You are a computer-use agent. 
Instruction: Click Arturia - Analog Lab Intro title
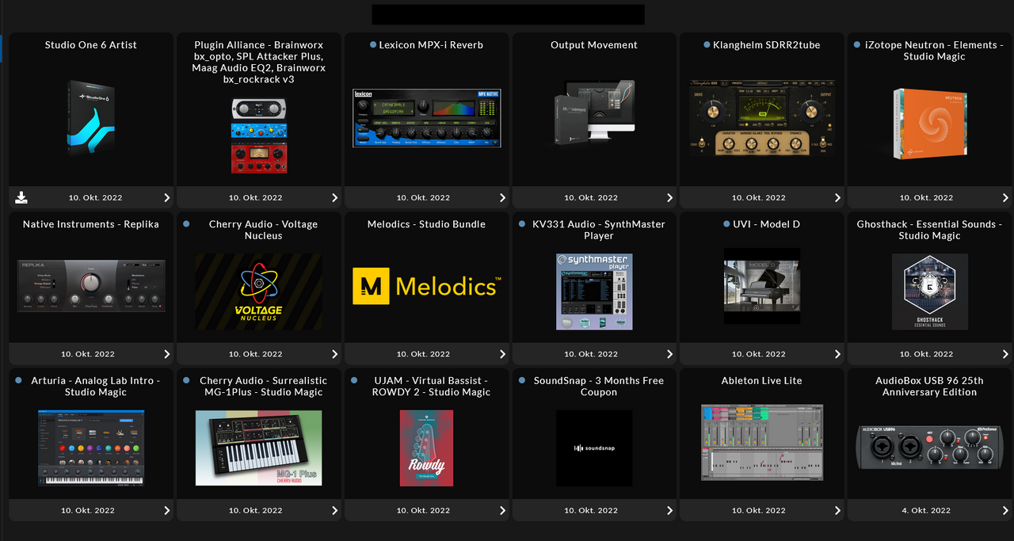coord(96,387)
